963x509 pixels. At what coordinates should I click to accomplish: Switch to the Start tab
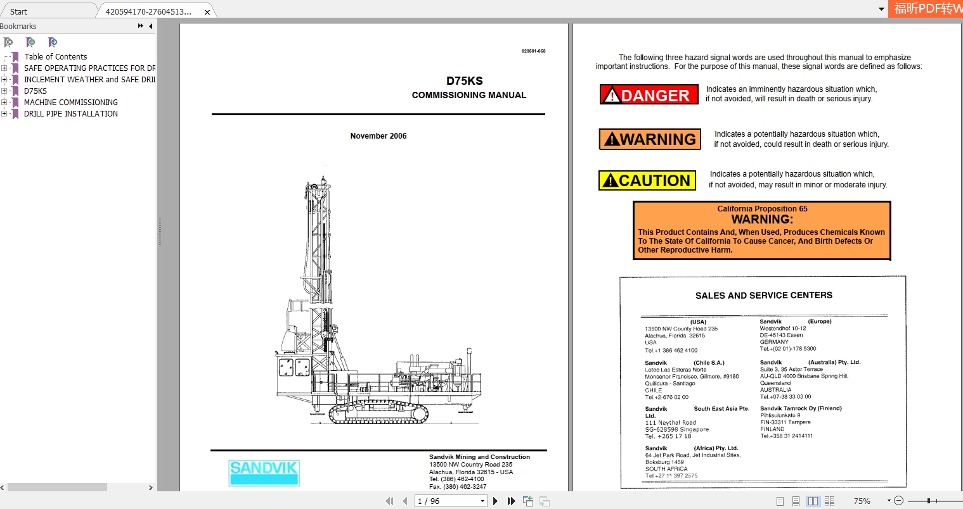(x=48, y=11)
